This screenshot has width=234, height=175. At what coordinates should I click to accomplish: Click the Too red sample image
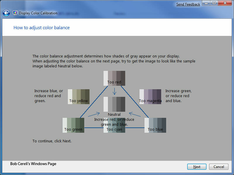coord(114,78)
